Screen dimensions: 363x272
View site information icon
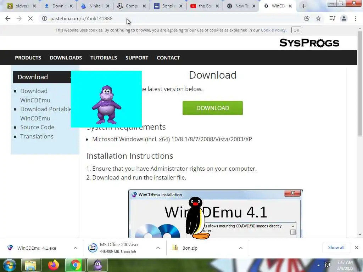[44, 18]
